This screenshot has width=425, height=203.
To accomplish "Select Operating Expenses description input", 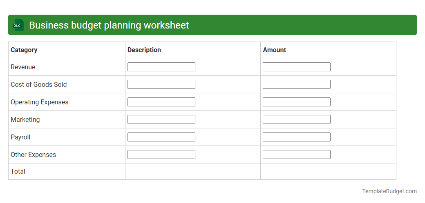I will click(161, 102).
